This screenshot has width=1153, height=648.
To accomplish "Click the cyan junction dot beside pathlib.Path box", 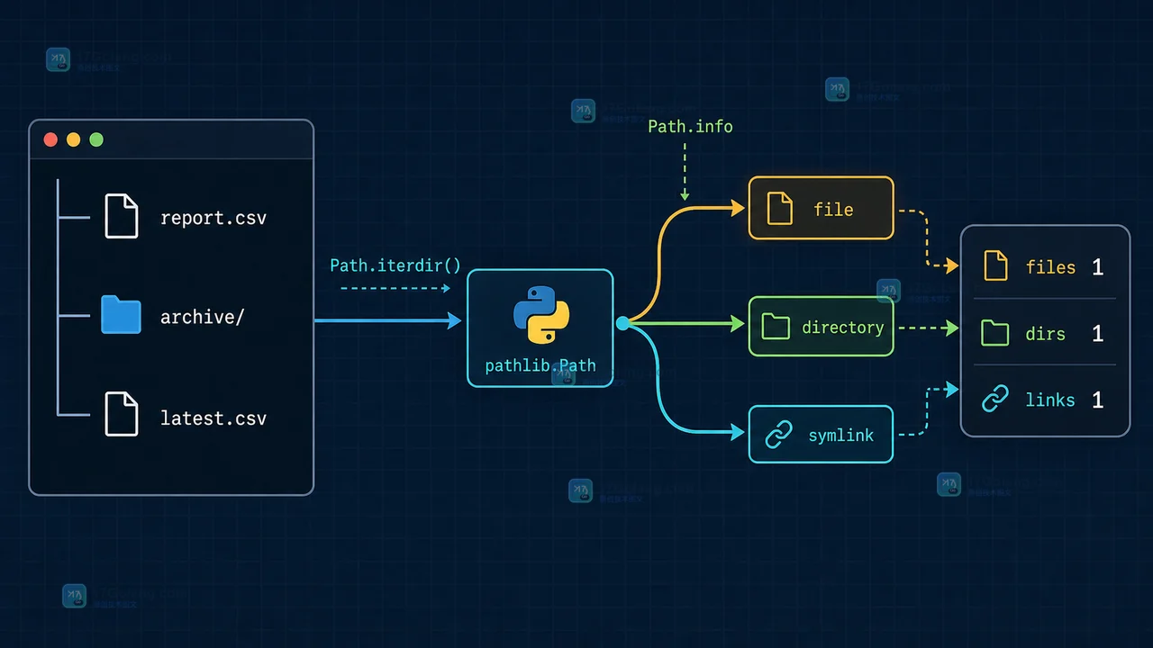I will [x=622, y=322].
